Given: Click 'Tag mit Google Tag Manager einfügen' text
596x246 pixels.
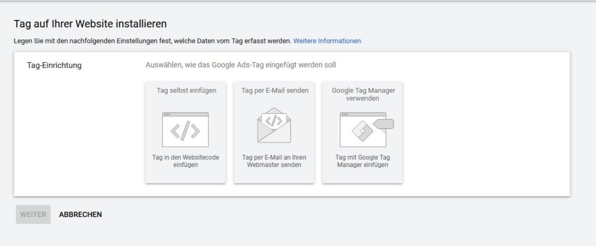Looking at the screenshot, I should [362, 161].
